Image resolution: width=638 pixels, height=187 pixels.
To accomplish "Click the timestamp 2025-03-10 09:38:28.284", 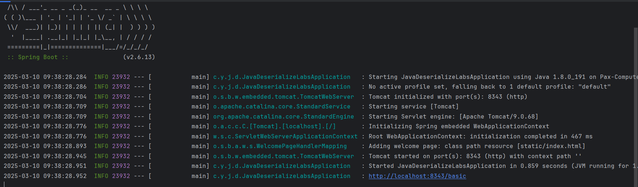I will pyautogui.click(x=45, y=77).
